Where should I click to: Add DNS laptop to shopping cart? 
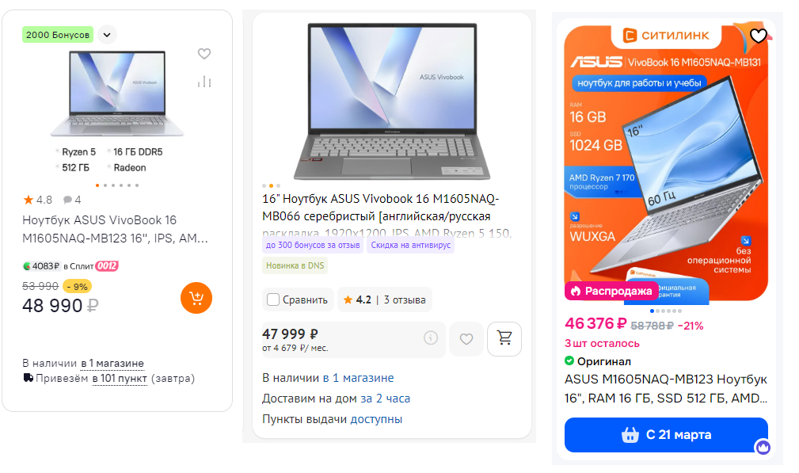[504, 338]
